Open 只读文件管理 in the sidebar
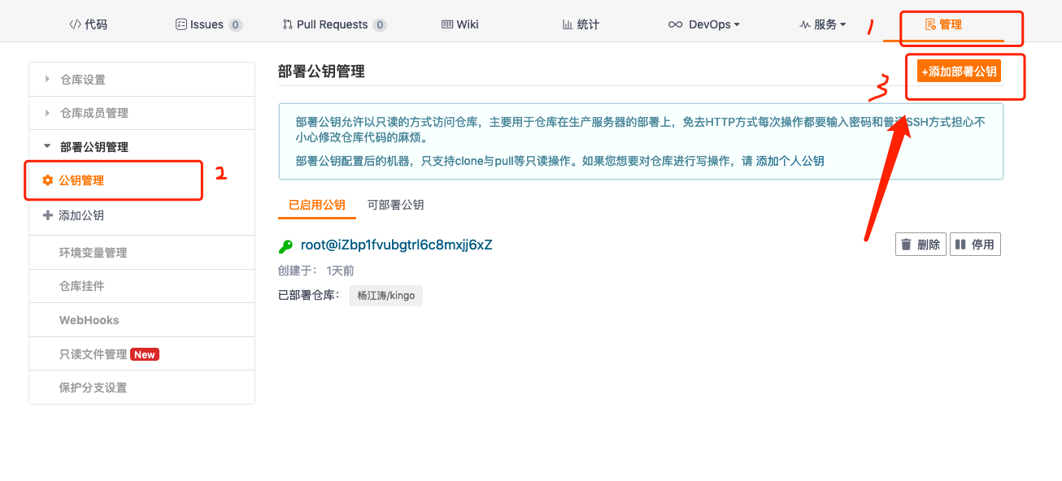The width and height of the screenshot is (1062, 481). (x=141, y=354)
